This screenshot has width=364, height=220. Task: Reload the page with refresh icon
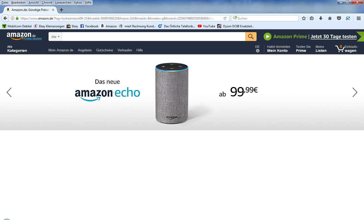[x=225, y=18]
